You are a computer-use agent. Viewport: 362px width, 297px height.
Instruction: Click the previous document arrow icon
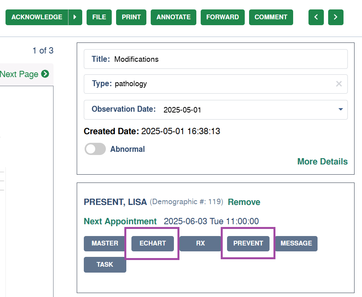316,17
